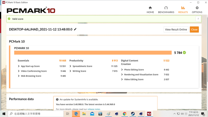Image resolution: width=208 pixels, height=117 pixels.
Task: Open the Paint app on taskbar
Action: pos(108,114)
